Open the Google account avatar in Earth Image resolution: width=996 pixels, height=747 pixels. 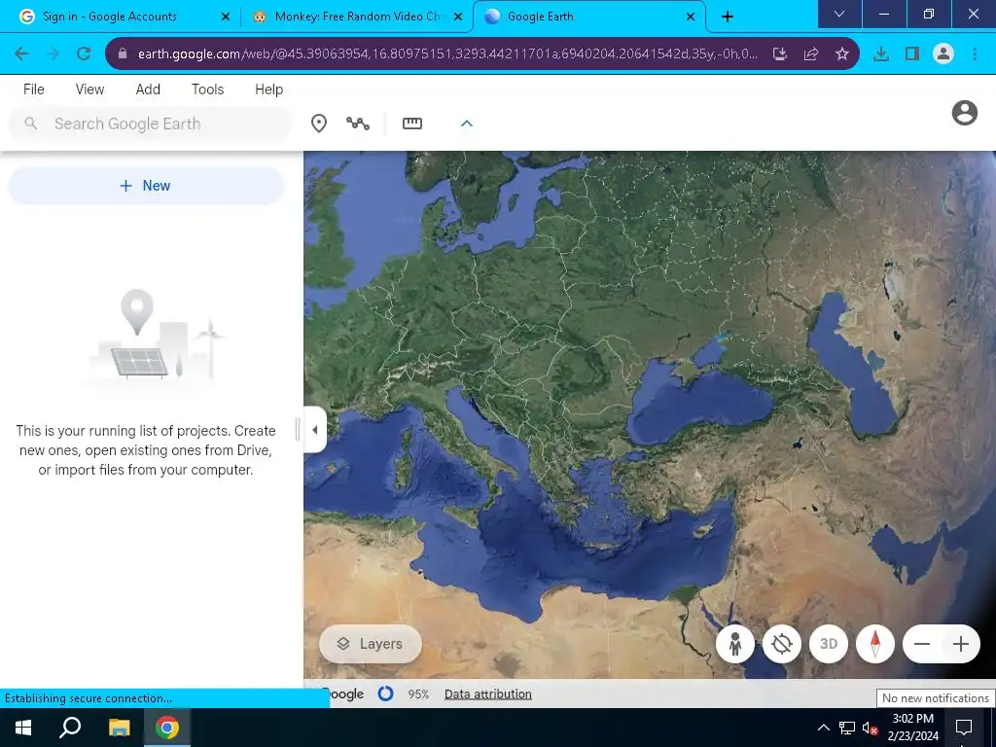964,113
